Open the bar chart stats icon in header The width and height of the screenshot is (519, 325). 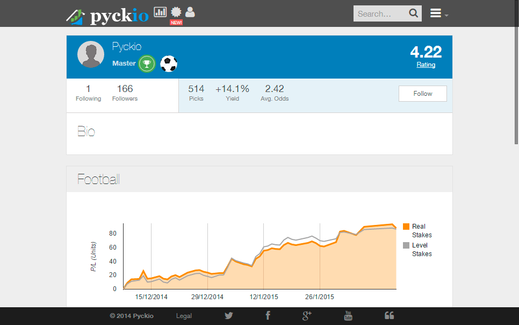[x=160, y=12]
